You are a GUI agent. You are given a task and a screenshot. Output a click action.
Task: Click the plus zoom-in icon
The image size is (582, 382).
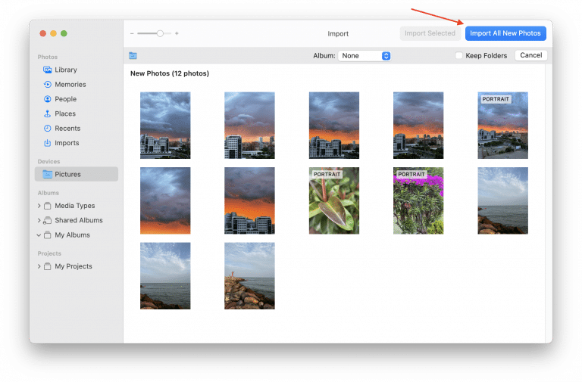(177, 33)
